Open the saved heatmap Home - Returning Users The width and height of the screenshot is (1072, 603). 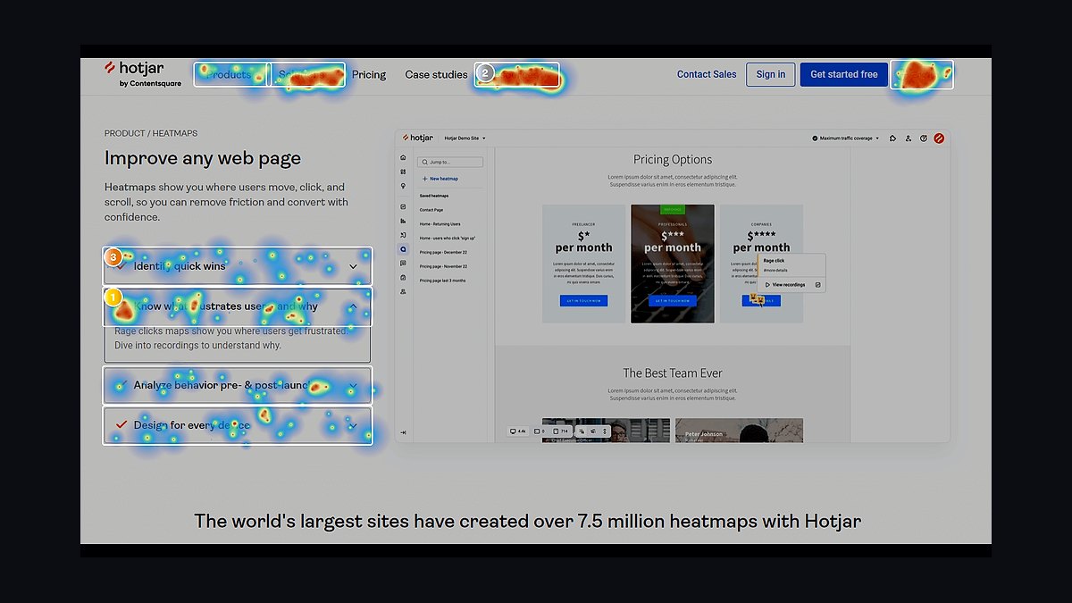[440, 224]
